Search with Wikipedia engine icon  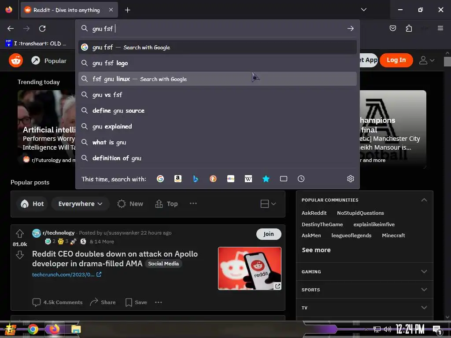(248, 179)
